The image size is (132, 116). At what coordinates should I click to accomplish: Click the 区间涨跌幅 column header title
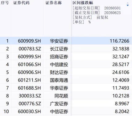tap(83, 3)
